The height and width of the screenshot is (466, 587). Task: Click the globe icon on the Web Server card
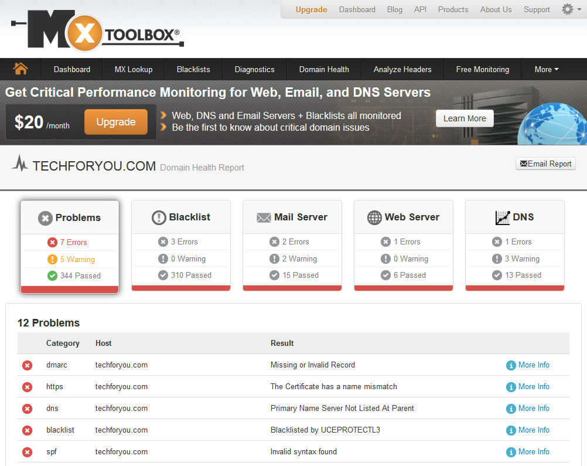point(374,217)
